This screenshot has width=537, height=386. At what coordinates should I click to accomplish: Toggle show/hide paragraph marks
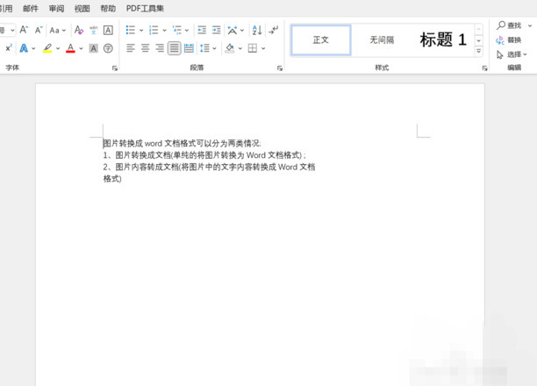coord(273,30)
